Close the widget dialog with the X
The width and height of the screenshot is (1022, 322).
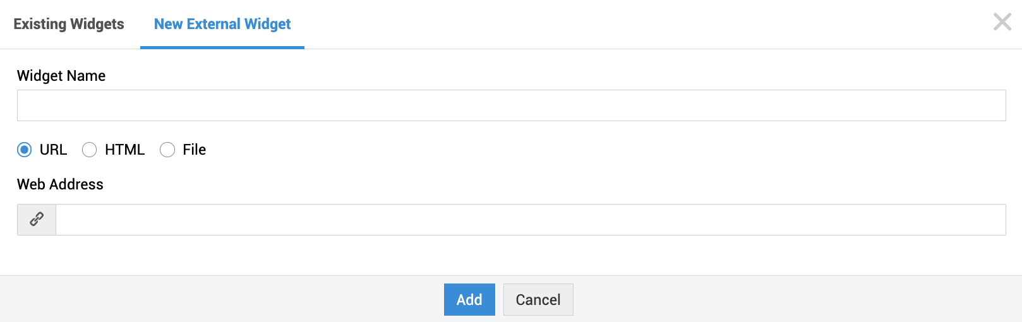(1002, 22)
